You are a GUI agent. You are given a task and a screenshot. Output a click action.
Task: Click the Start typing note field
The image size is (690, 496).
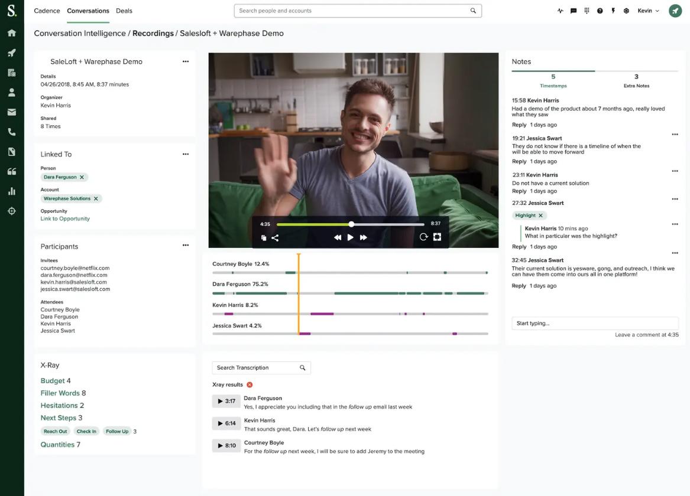[595, 324]
